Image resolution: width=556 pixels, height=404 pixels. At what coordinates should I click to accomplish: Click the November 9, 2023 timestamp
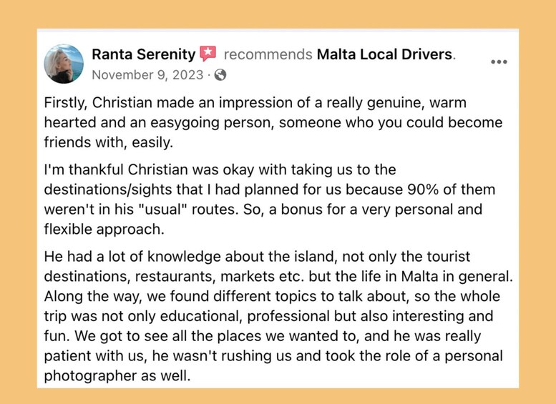(x=147, y=74)
